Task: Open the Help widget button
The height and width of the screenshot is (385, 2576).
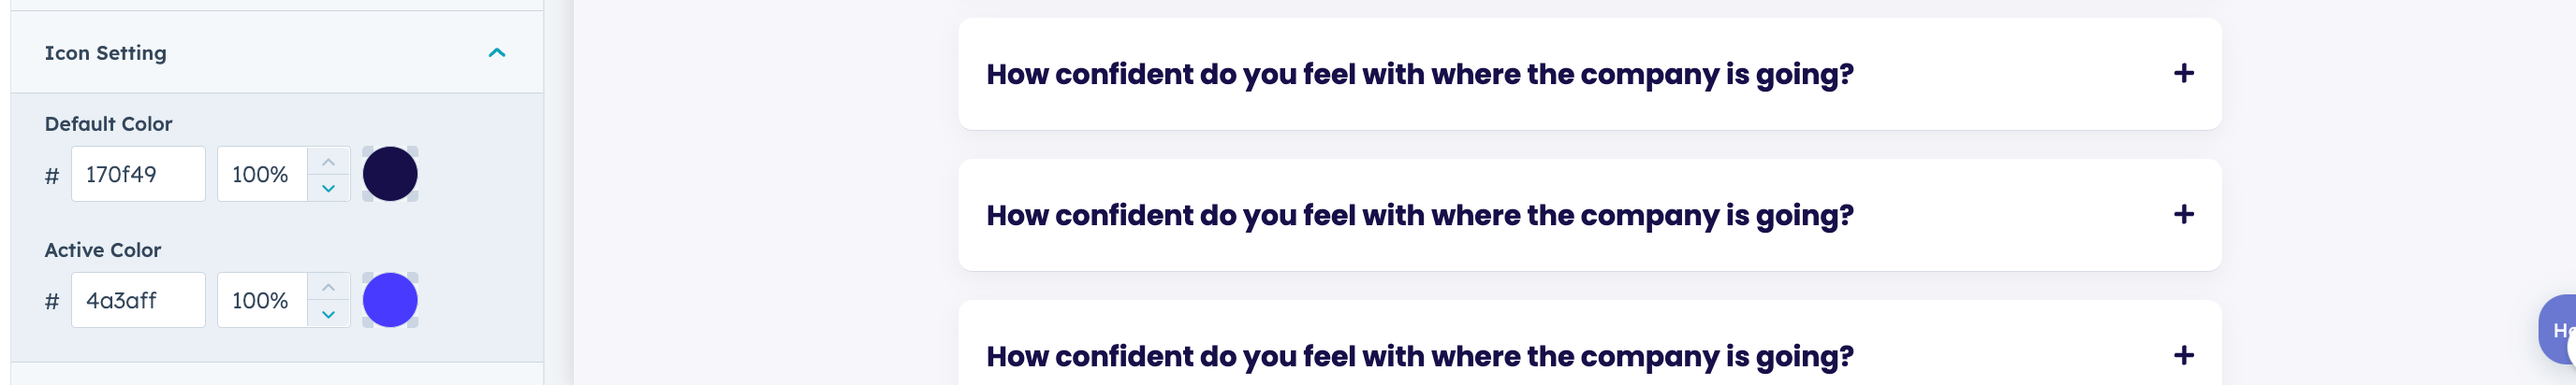Action: point(2559,330)
